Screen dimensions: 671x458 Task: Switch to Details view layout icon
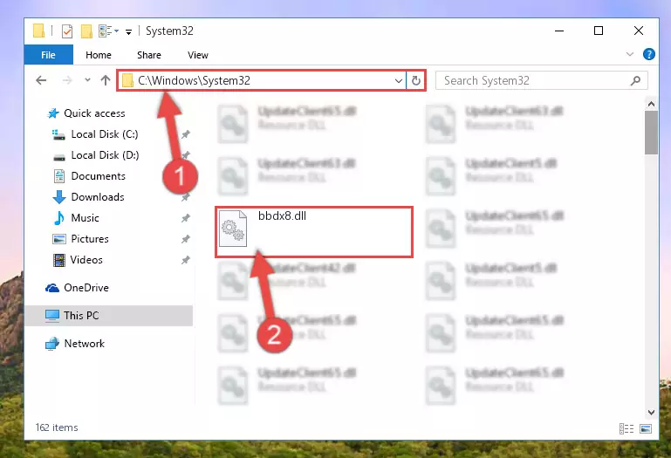[626, 428]
